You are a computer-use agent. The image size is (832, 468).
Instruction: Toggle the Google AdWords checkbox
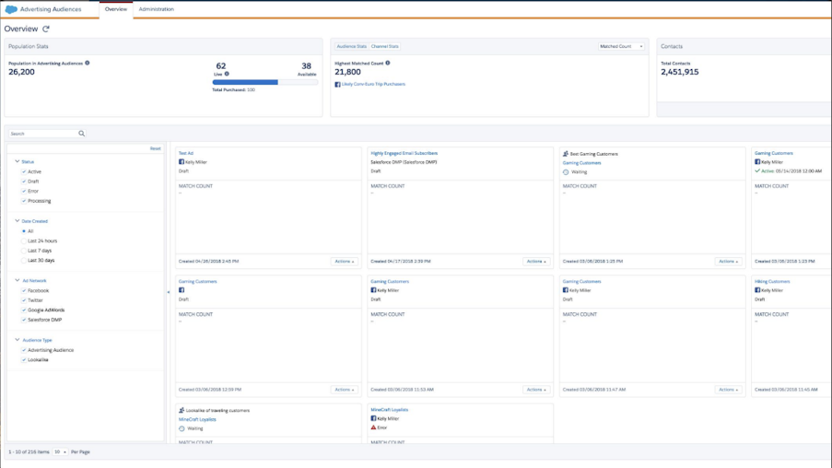click(x=24, y=310)
